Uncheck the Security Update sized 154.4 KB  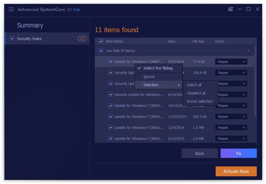point(111,73)
